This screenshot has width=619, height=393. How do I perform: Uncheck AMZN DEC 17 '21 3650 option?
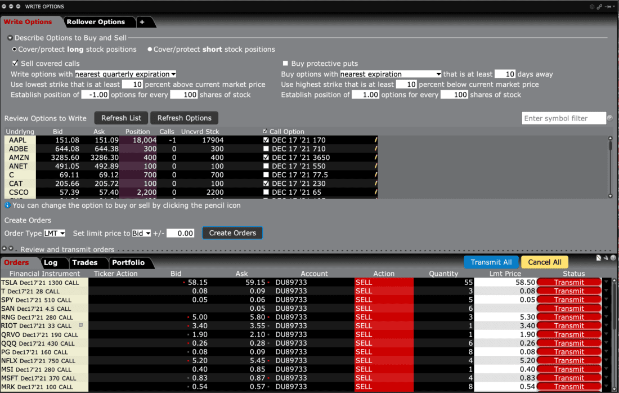pyautogui.click(x=266, y=157)
